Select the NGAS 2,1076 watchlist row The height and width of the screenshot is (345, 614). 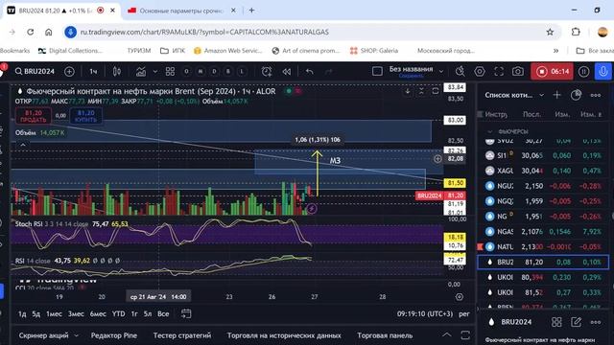pos(543,232)
